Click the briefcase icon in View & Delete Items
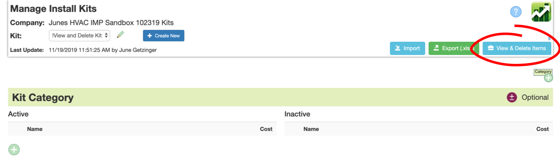 (490, 48)
